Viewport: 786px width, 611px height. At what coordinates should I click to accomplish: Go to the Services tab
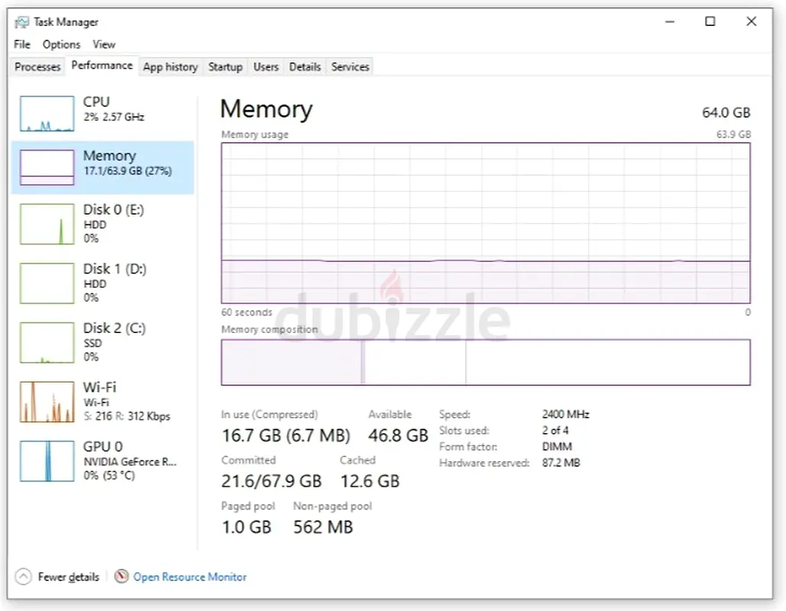tap(350, 66)
